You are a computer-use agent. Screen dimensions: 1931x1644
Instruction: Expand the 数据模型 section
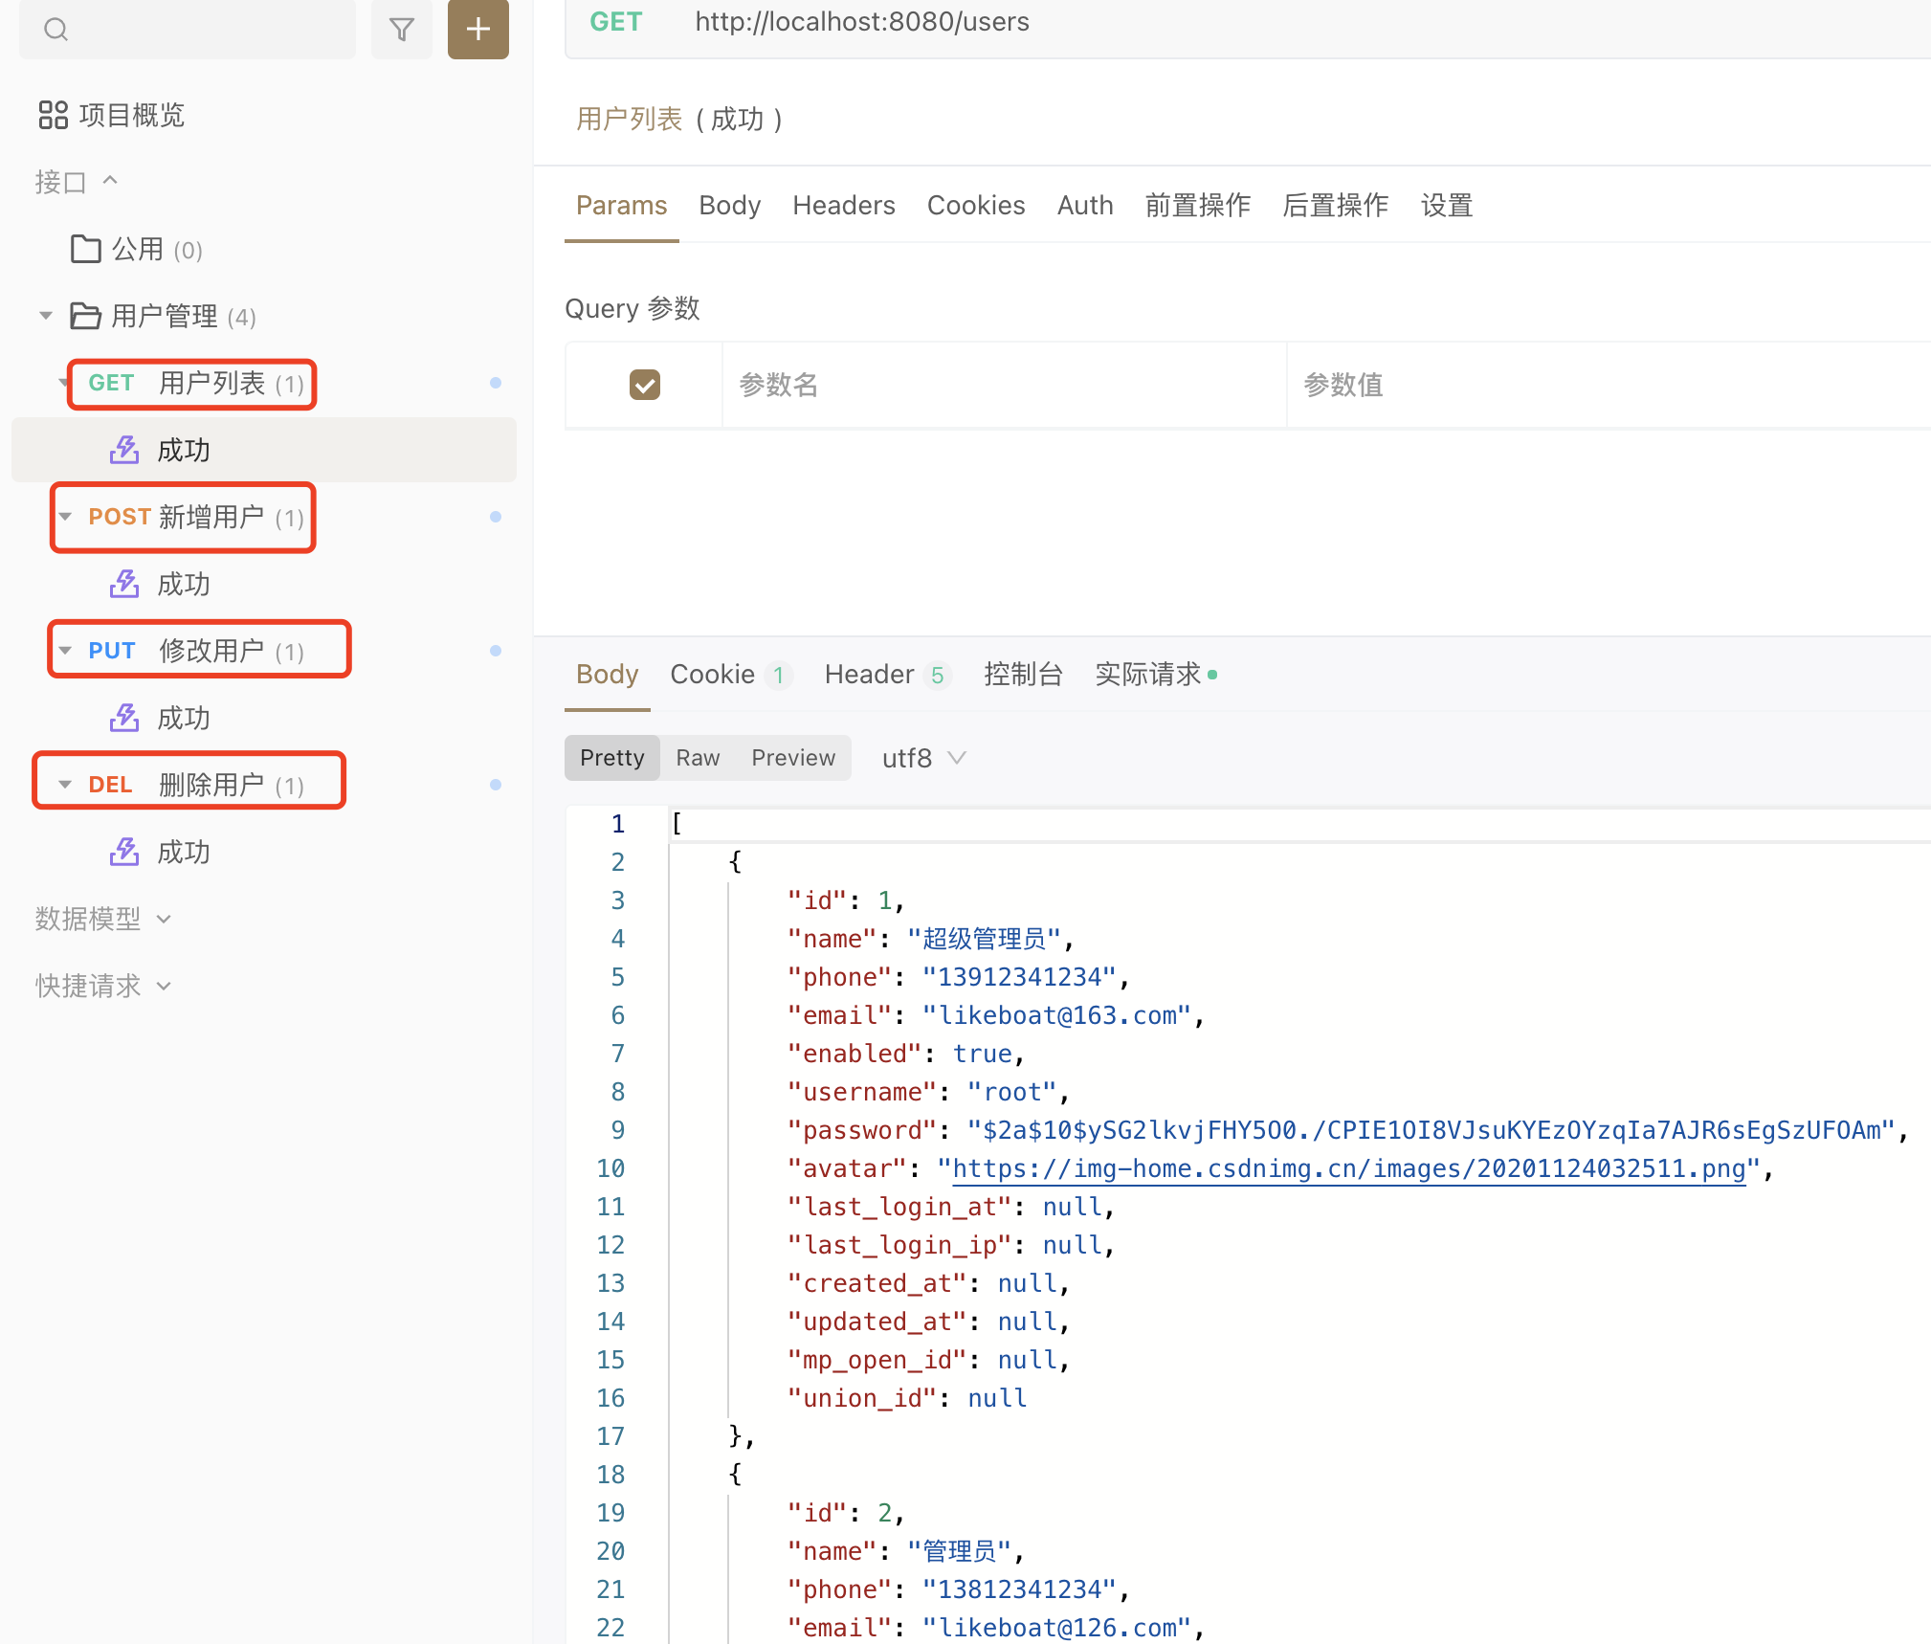[103, 919]
